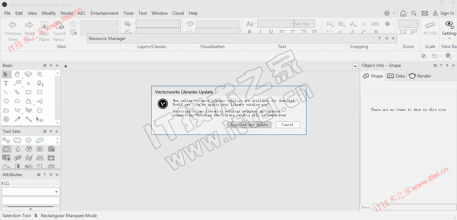Pin the Attributes palette

tap(51, 175)
